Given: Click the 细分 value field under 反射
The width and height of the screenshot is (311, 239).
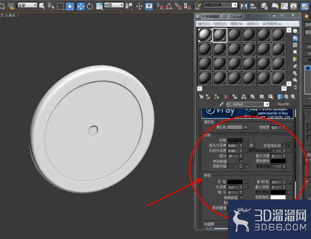Looking at the screenshot, I should click(233, 156).
